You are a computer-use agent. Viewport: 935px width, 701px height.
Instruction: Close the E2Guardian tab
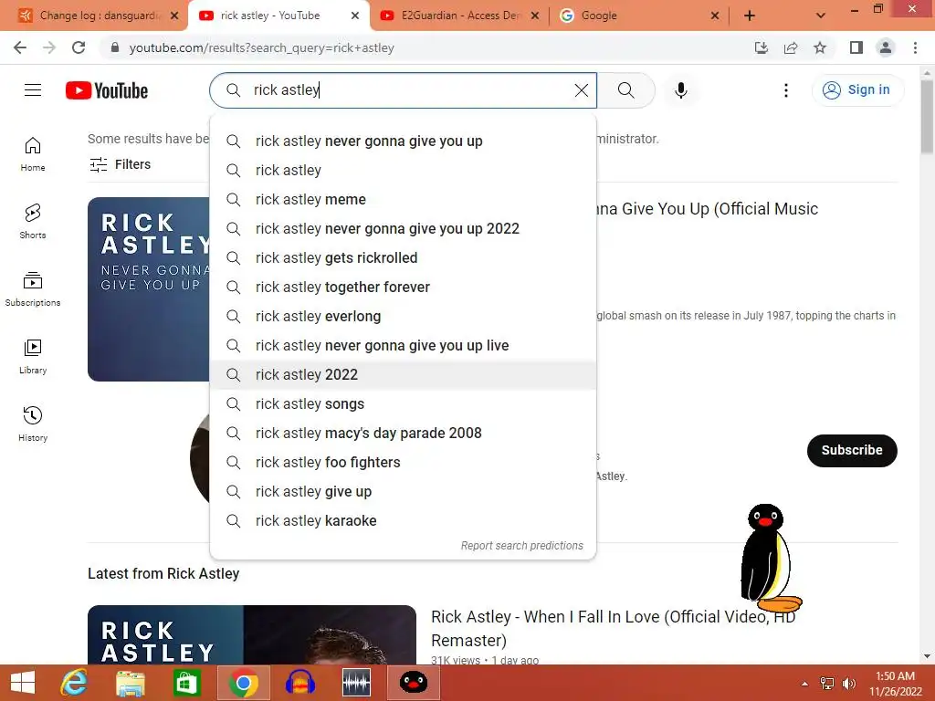(x=535, y=16)
